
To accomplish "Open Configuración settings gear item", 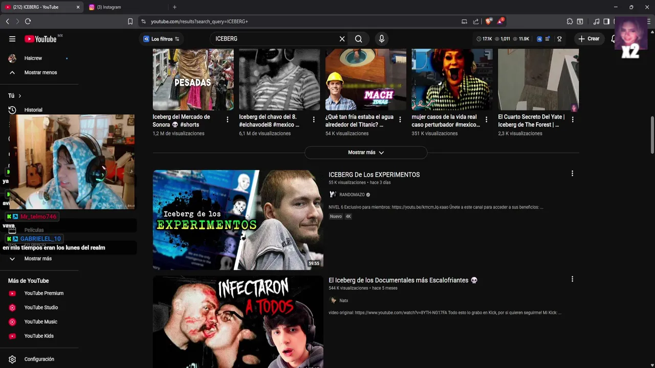I will coord(39,359).
